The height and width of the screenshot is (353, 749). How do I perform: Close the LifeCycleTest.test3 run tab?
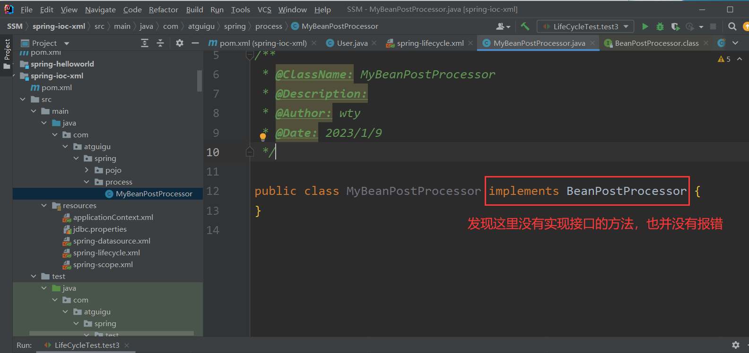pyautogui.click(x=127, y=345)
